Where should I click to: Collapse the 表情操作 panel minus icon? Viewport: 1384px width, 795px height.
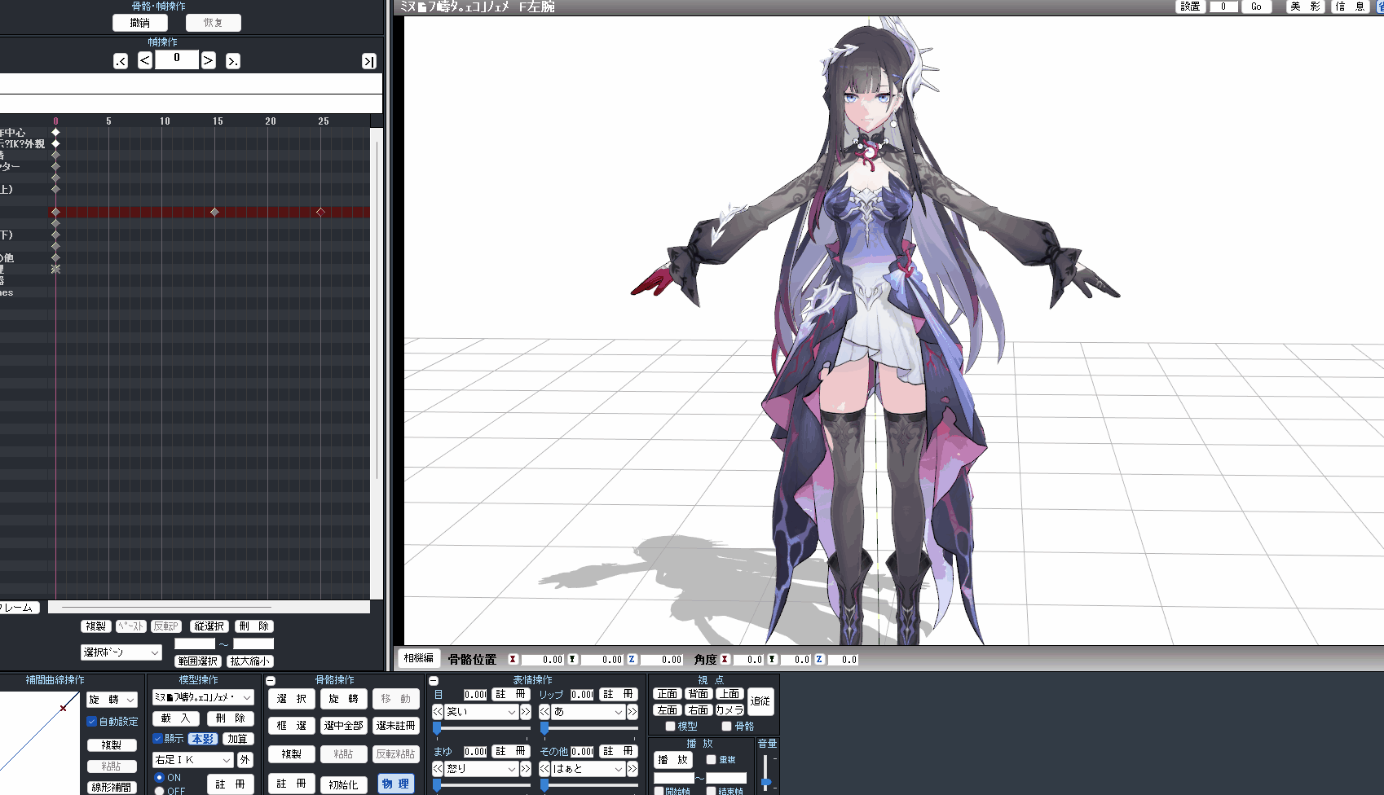coord(434,681)
